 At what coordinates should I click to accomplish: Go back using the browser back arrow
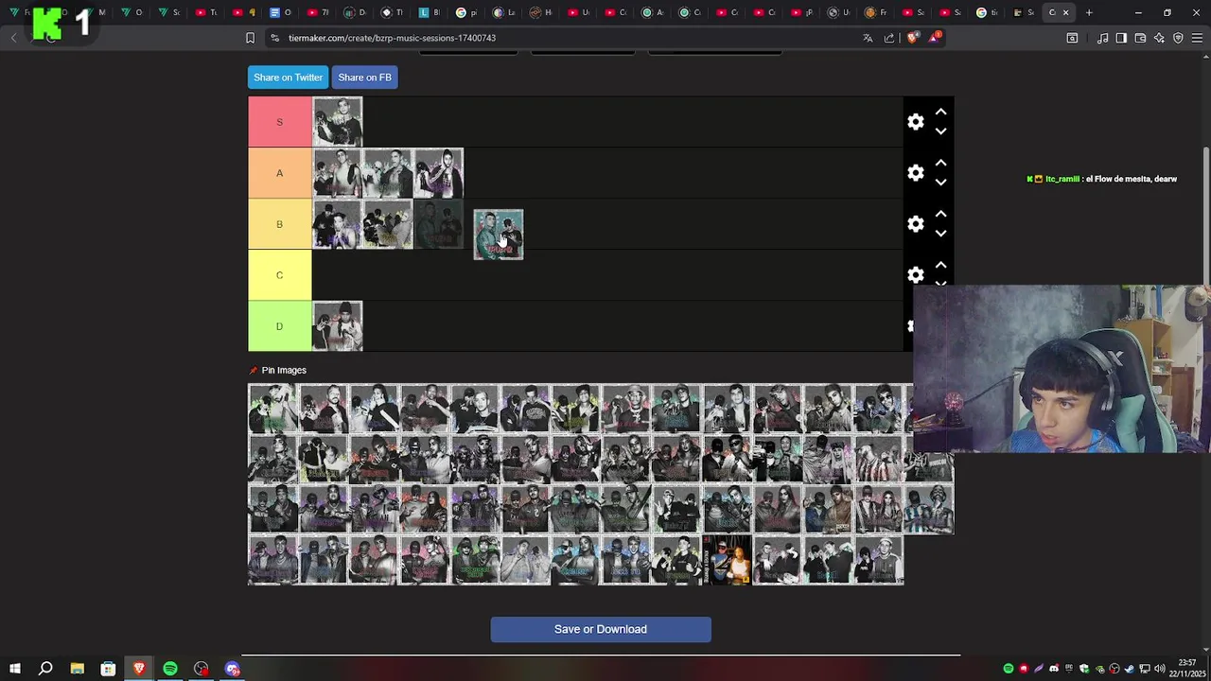(14, 38)
